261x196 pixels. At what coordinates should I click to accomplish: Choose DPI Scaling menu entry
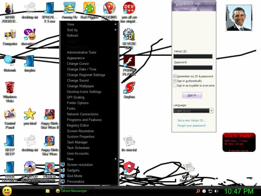point(89,97)
